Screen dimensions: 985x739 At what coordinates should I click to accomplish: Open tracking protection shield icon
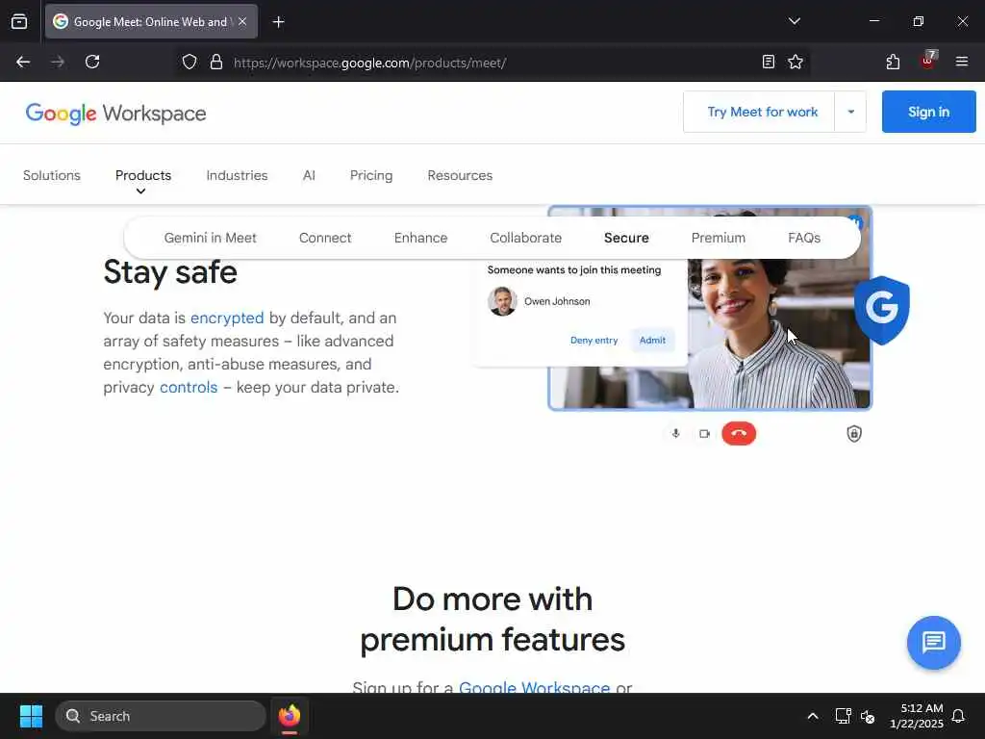click(x=189, y=62)
